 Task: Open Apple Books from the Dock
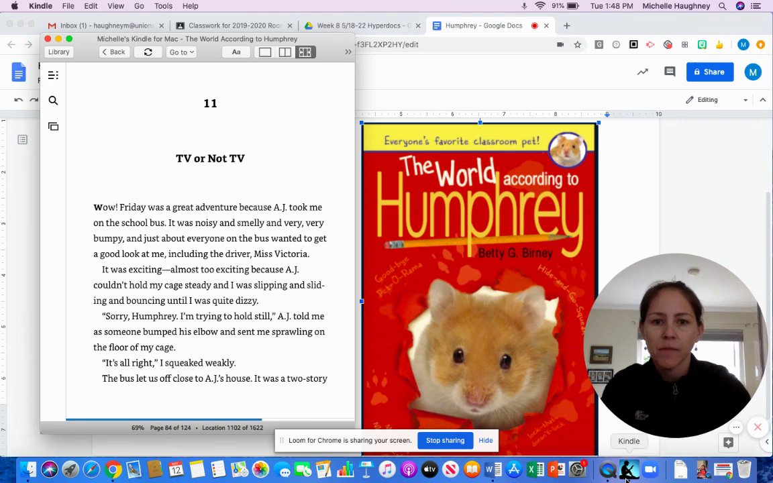[x=472, y=469]
